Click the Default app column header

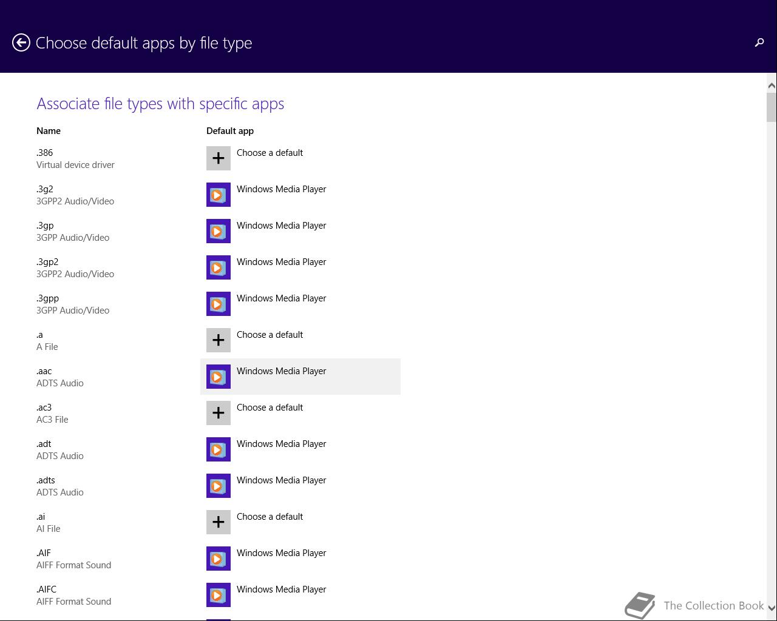230,131
